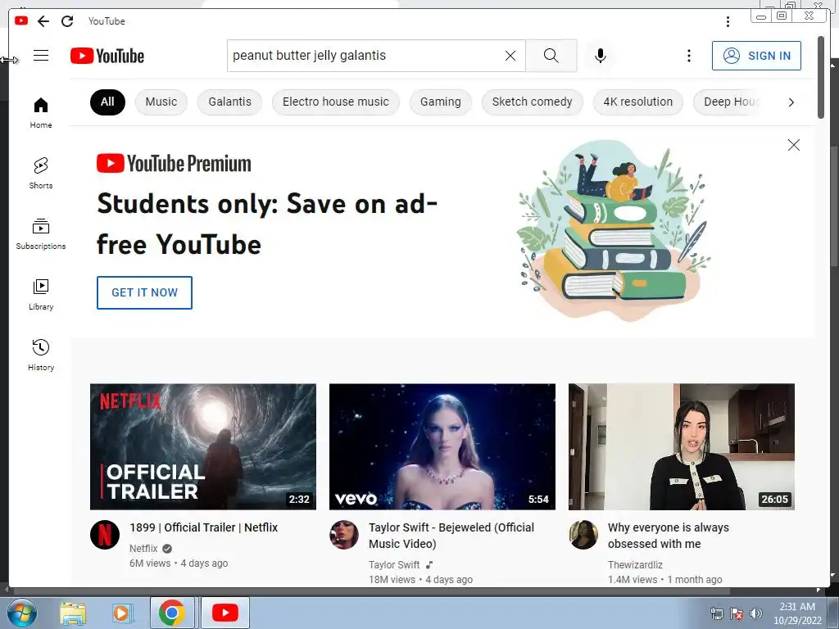
Task: Click the Netflix channel avatar
Action: click(x=105, y=535)
